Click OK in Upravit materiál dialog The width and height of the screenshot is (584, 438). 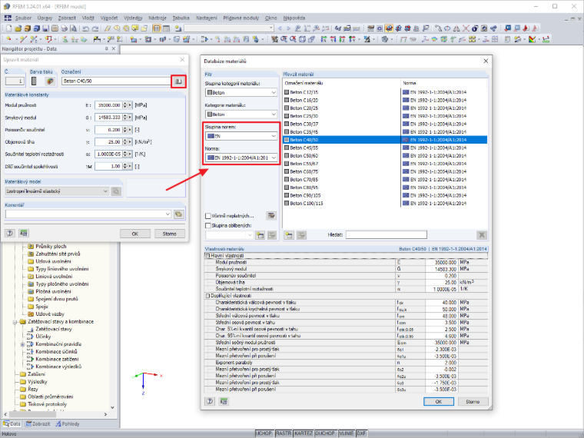tap(134, 234)
